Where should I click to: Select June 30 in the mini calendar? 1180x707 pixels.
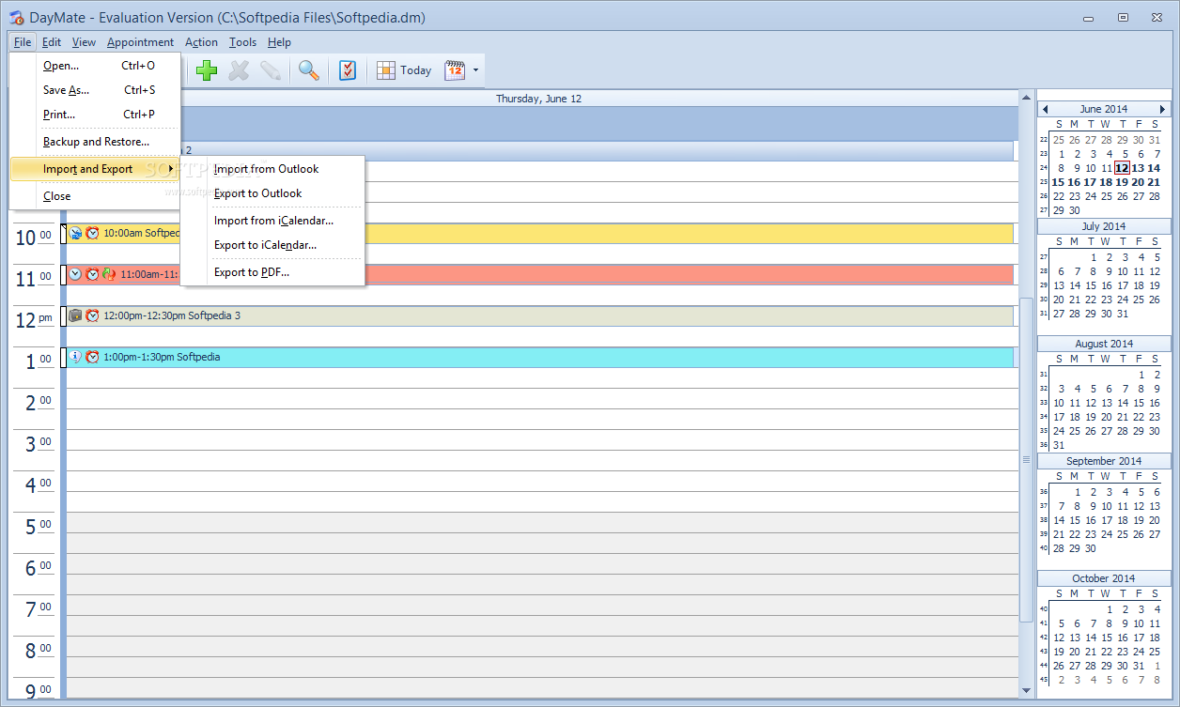click(x=1075, y=210)
